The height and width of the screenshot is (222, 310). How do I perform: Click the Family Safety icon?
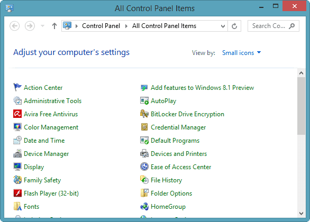click(x=17, y=180)
